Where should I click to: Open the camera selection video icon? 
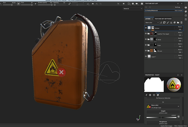[x=137, y=4]
